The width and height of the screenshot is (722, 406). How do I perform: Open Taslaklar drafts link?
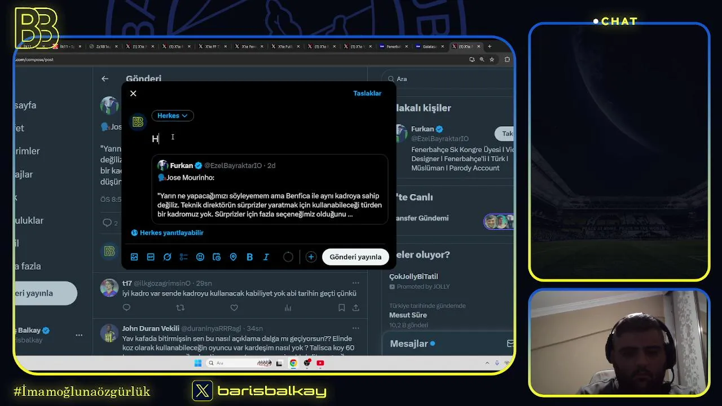[x=367, y=94]
